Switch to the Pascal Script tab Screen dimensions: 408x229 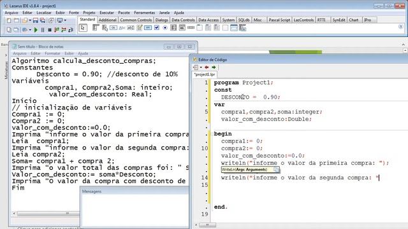279,20
